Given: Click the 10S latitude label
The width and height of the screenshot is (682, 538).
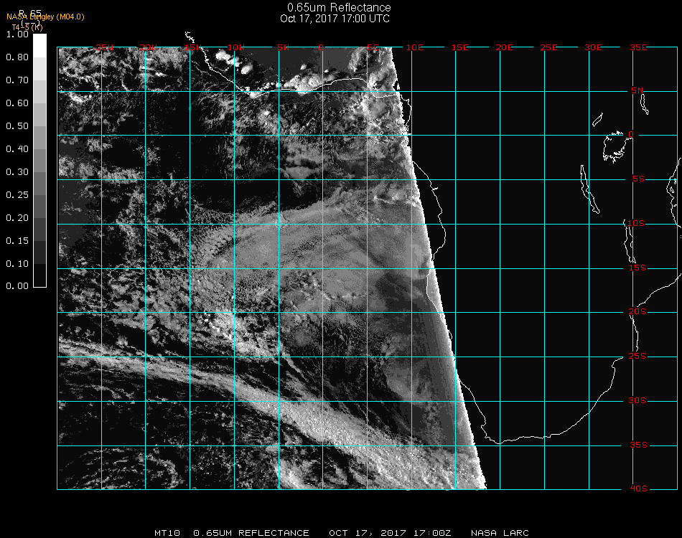Looking at the screenshot, I should (x=636, y=223).
